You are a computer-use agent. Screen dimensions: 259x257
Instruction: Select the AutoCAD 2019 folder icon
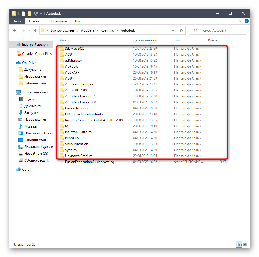coord(62,90)
